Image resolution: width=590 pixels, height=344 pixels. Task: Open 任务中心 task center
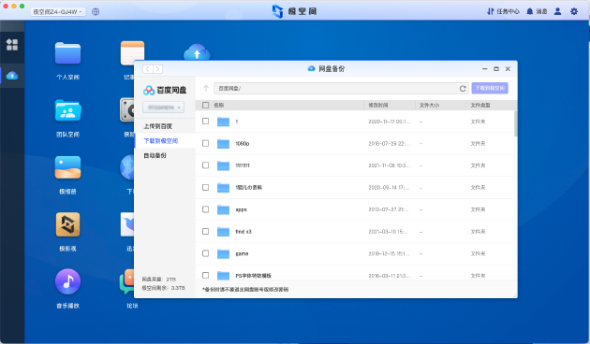(x=503, y=11)
